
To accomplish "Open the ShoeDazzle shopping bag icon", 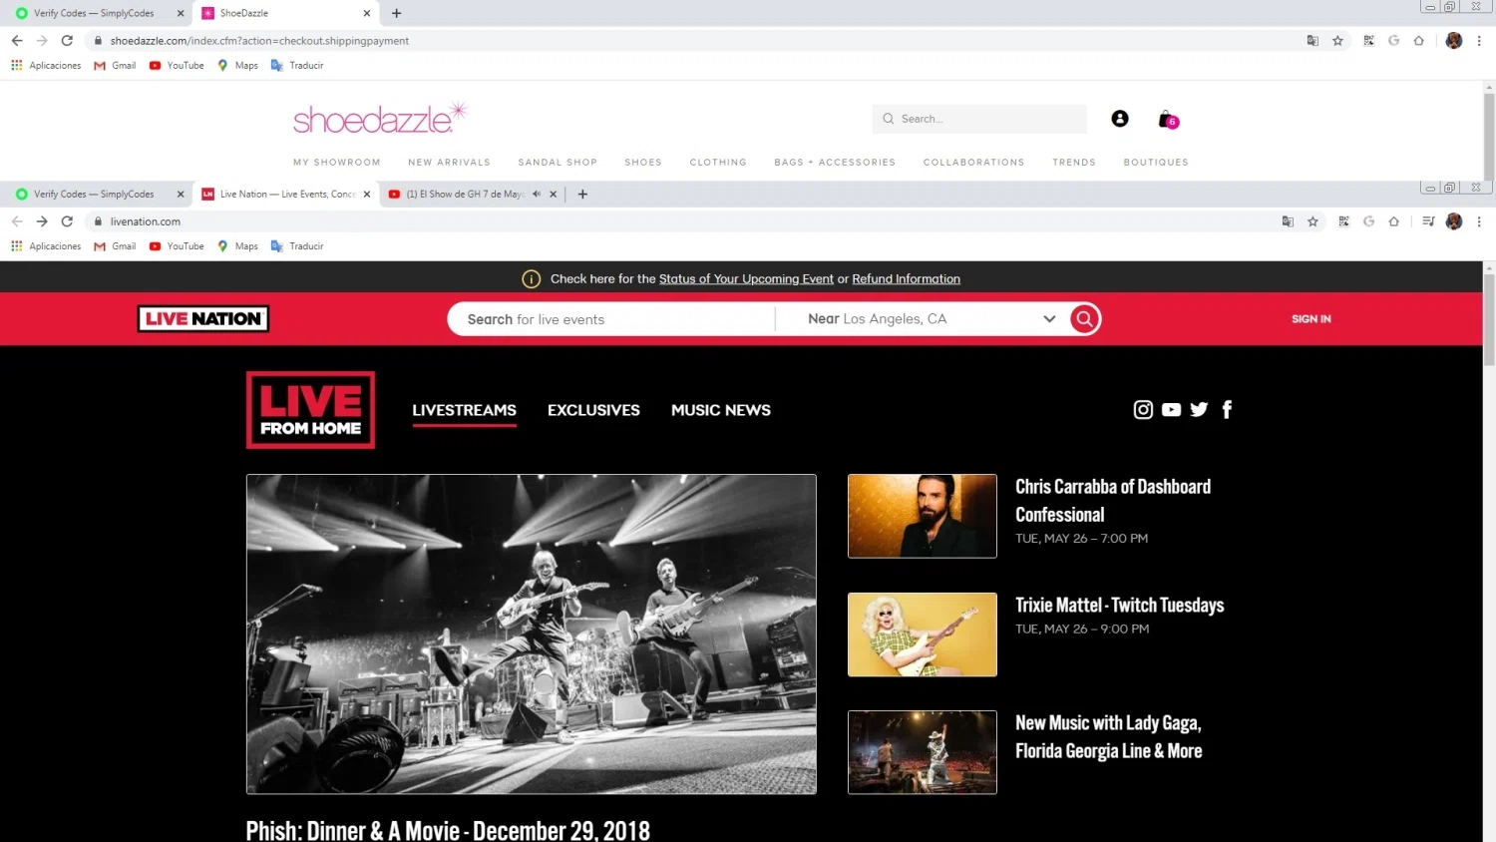I will point(1167,120).
